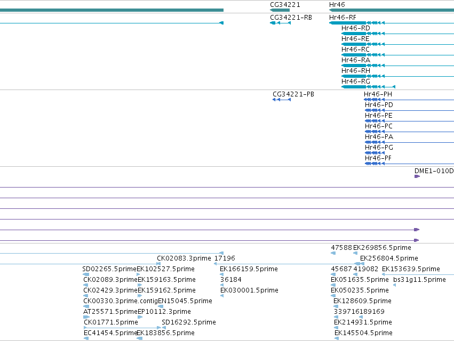Open the Hr46-PC protein label
454x341 pixels.
pos(379,126)
